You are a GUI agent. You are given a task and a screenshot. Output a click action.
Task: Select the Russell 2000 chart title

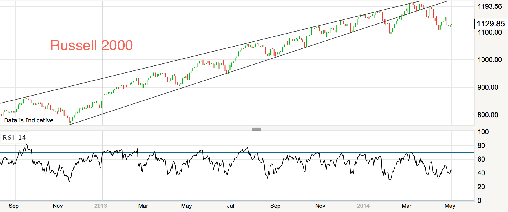click(x=92, y=45)
